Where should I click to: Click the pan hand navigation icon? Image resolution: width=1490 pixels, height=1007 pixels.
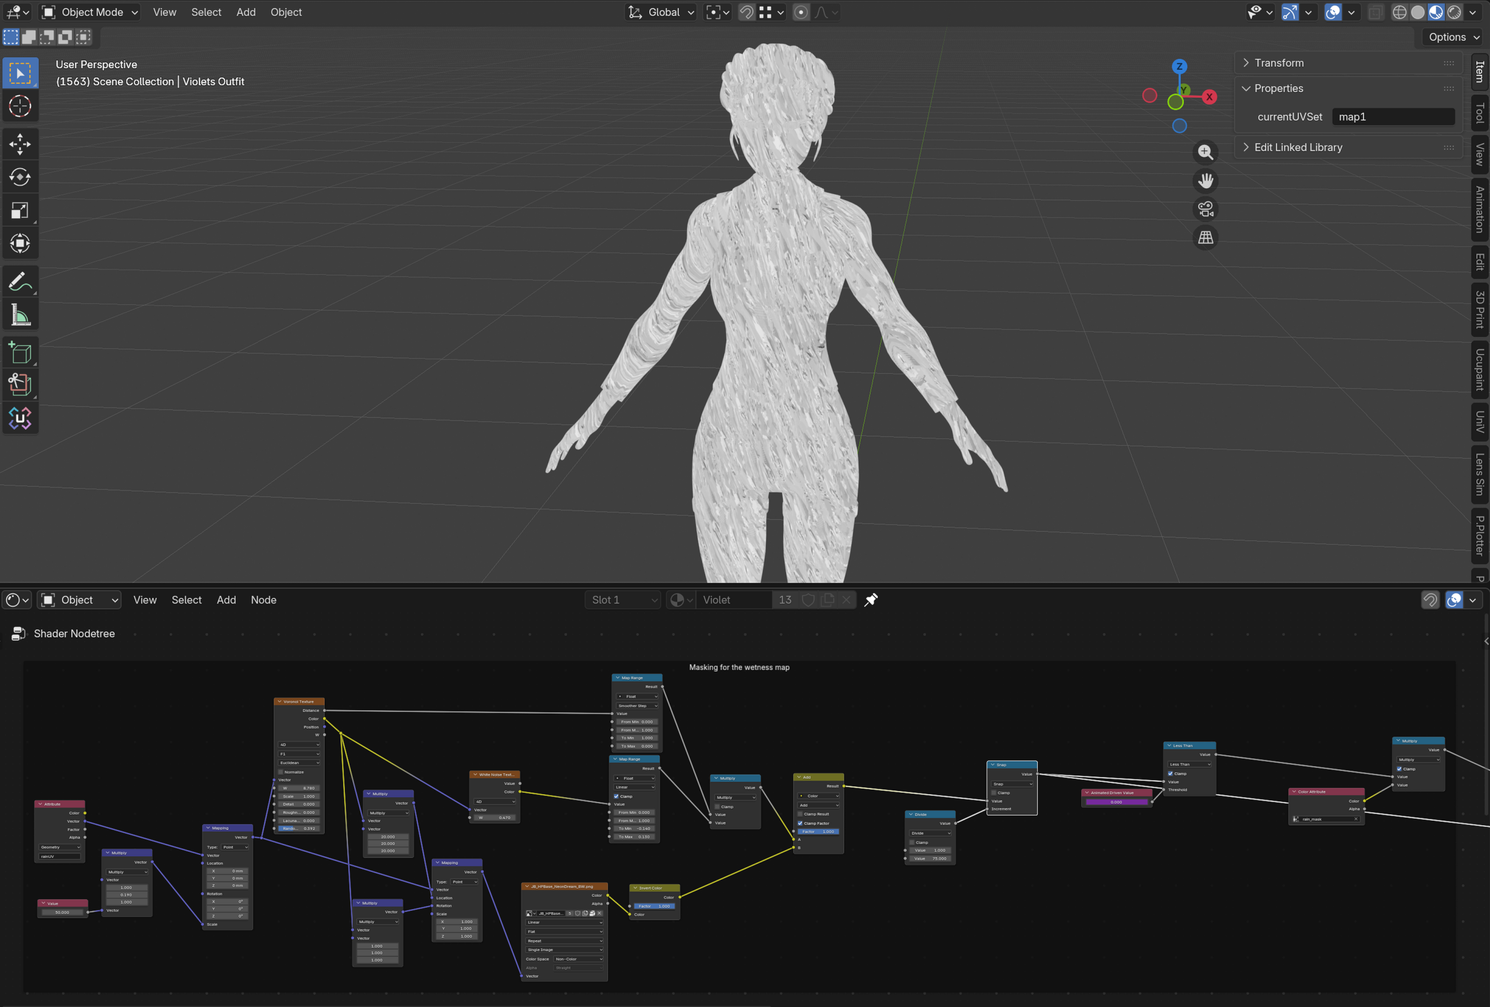tap(1205, 181)
